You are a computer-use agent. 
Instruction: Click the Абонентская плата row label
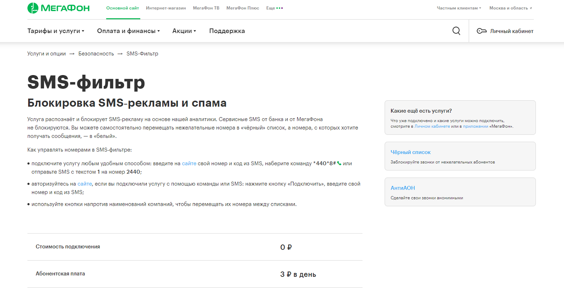tap(60, 274)
